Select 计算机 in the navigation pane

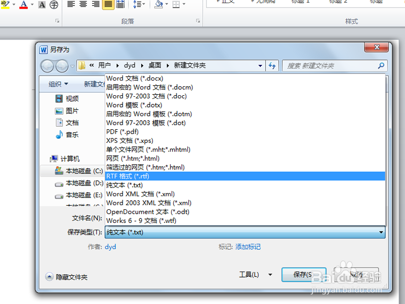point(65,159)
